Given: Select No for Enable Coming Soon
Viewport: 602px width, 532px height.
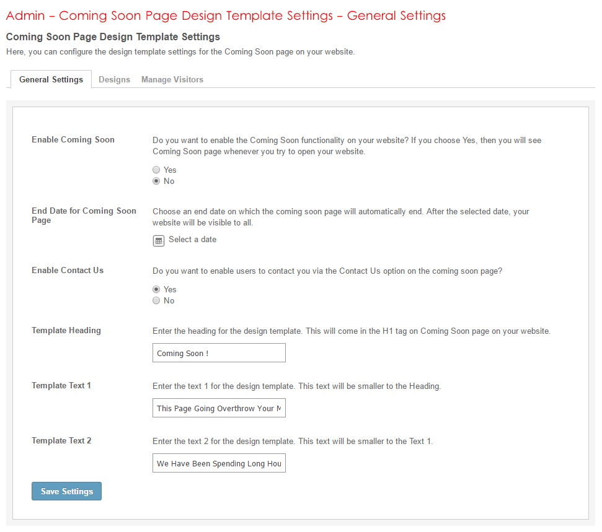Looking at the screenshot, I should click(x=157, y=181).
